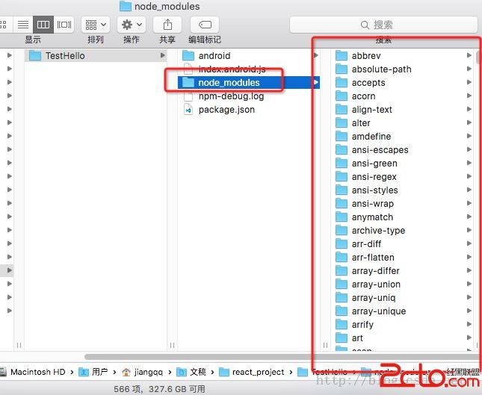Click the arr-diff folder icon
This screenshot has height=395, width=482.
click(x=342, y=244)
